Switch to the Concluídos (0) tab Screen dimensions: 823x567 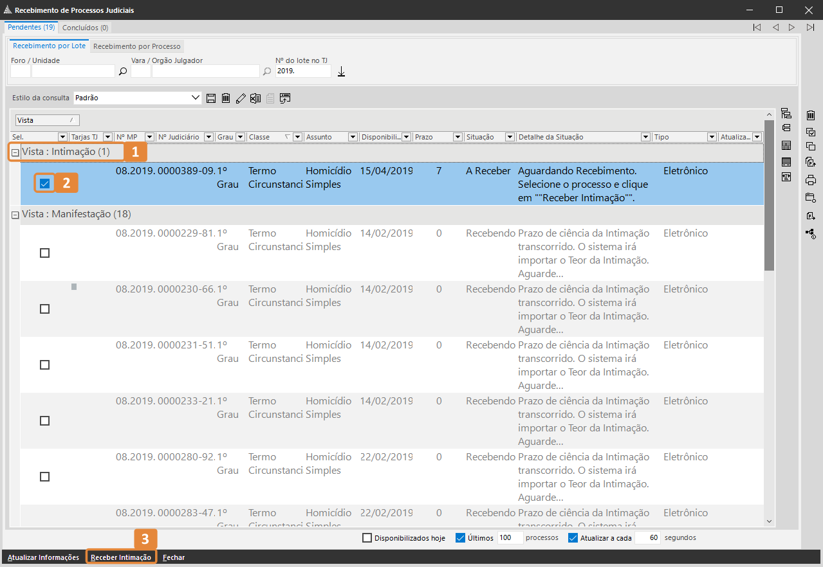(x=85, y=28)
